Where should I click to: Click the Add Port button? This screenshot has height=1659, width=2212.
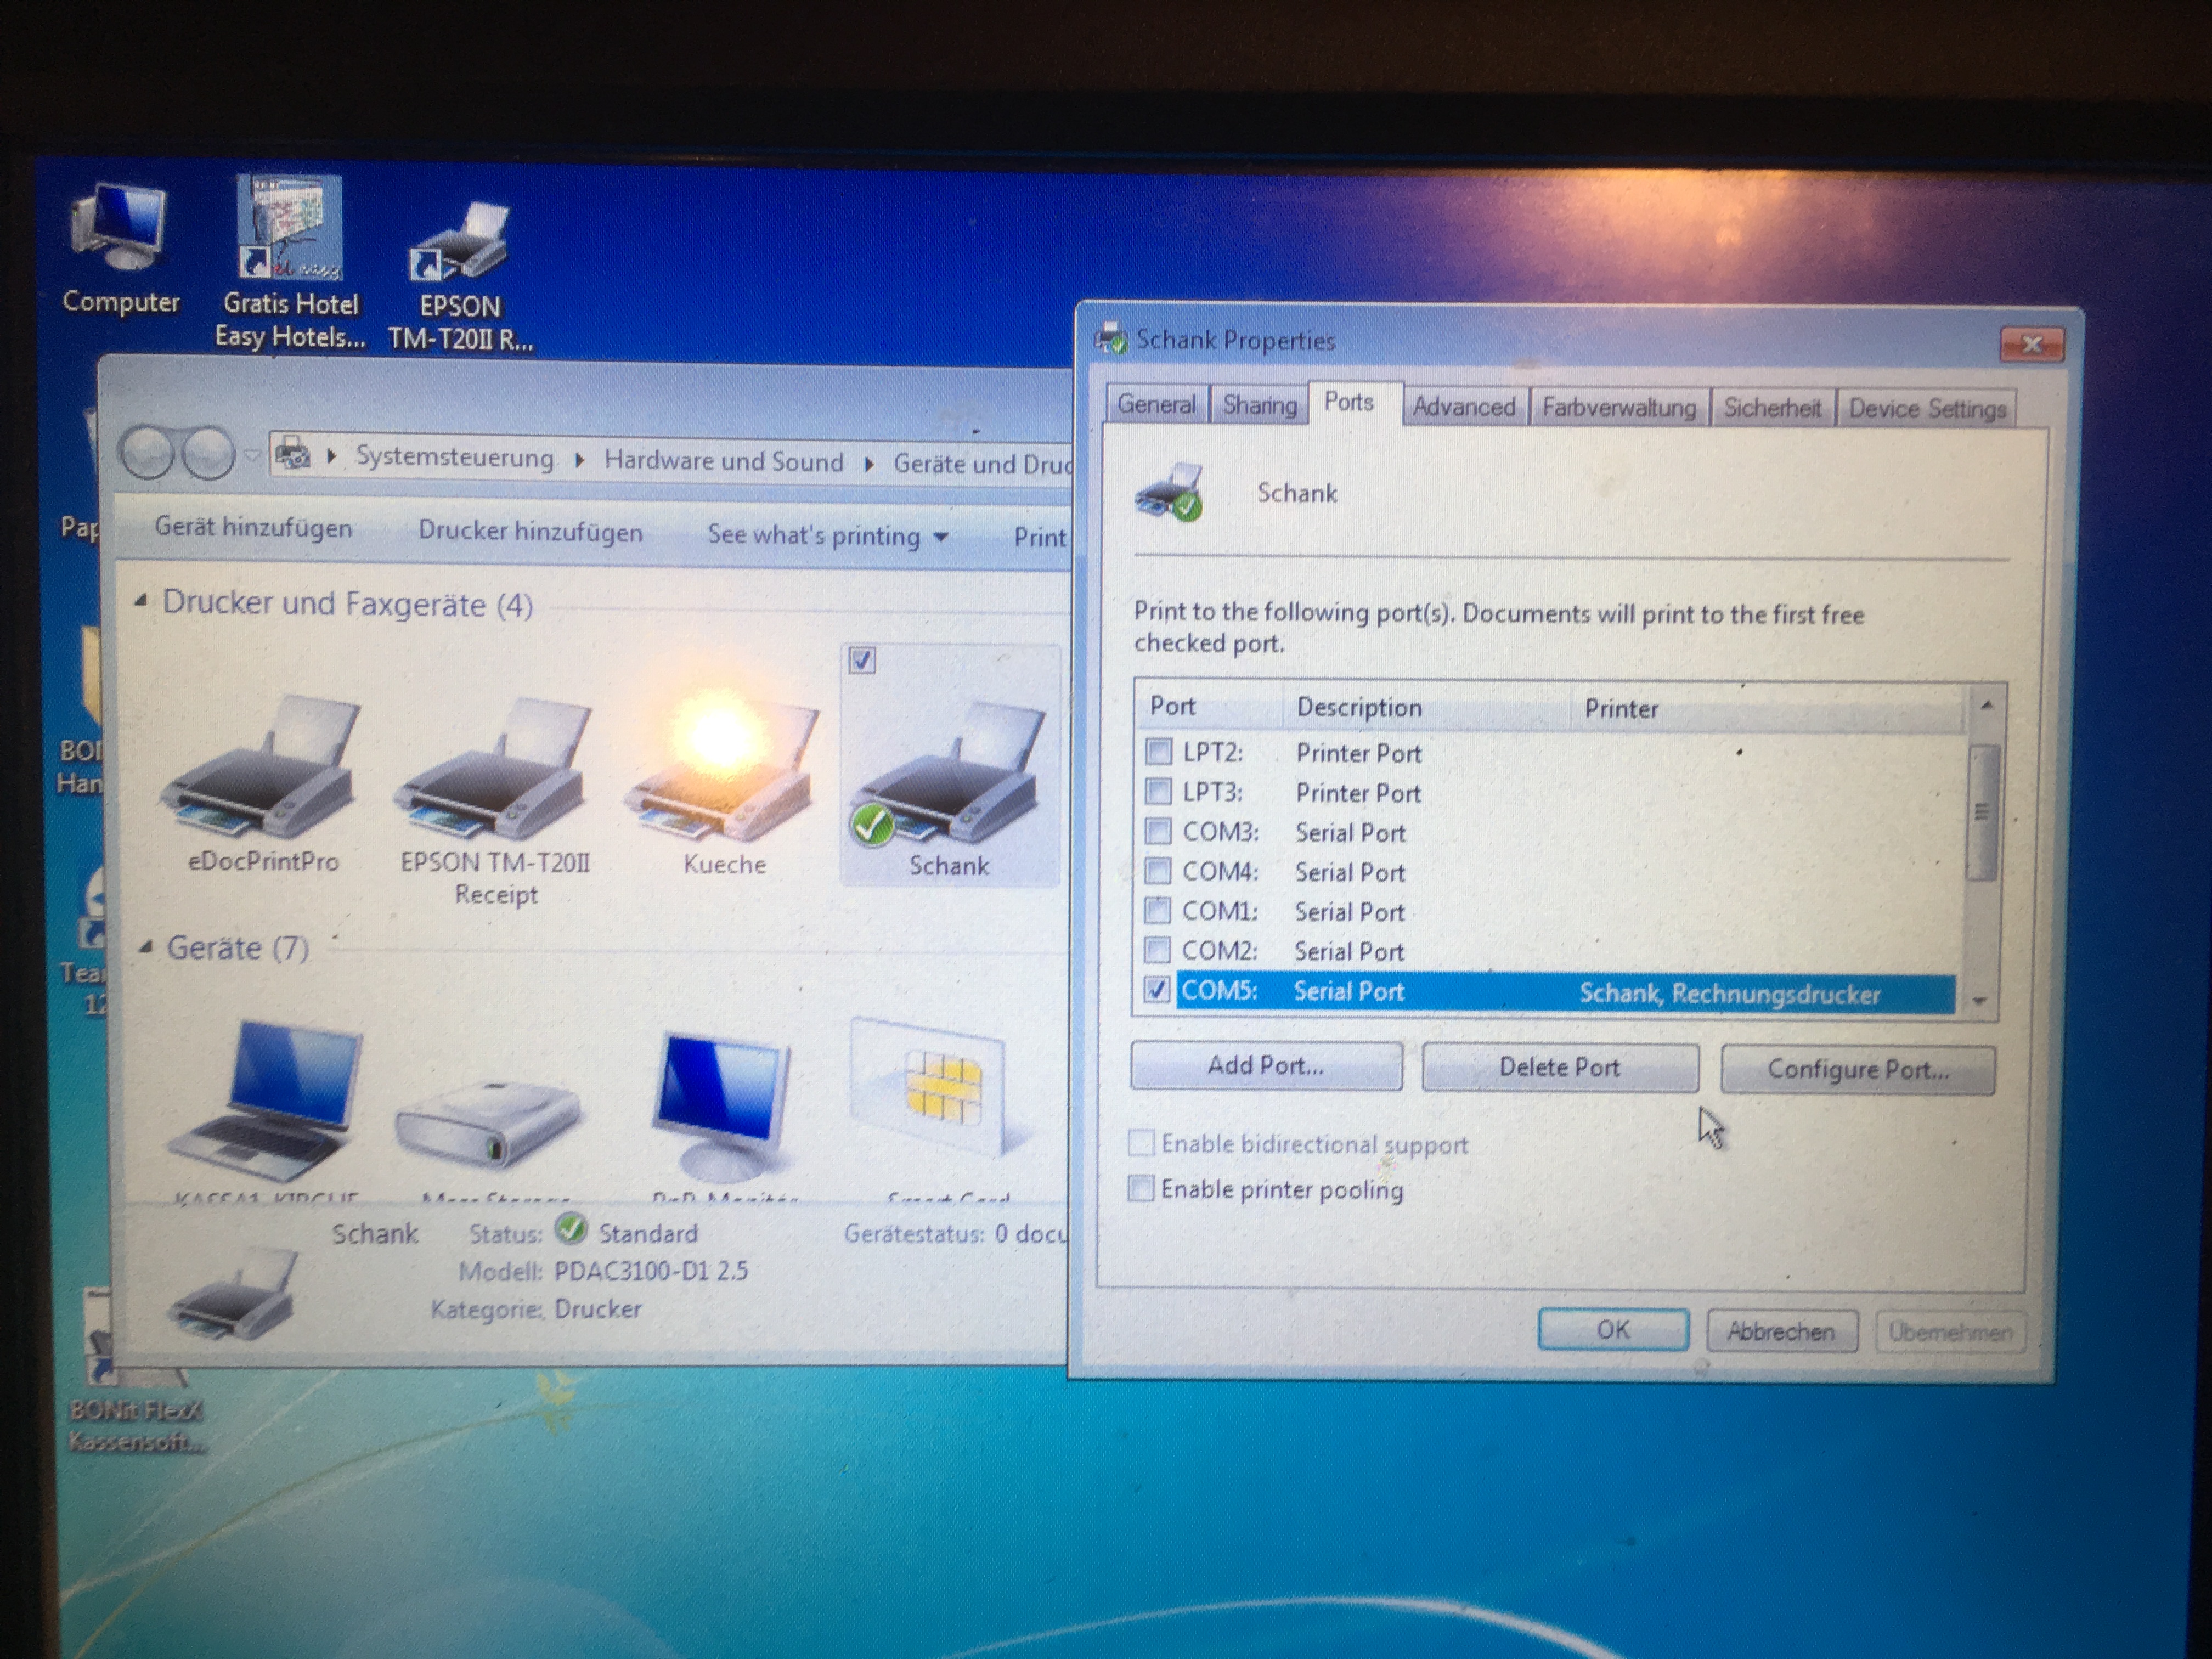[1266, 1066]
